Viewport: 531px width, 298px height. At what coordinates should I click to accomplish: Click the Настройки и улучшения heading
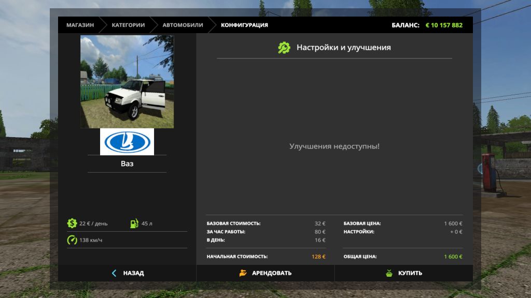[x=343, y=48]
